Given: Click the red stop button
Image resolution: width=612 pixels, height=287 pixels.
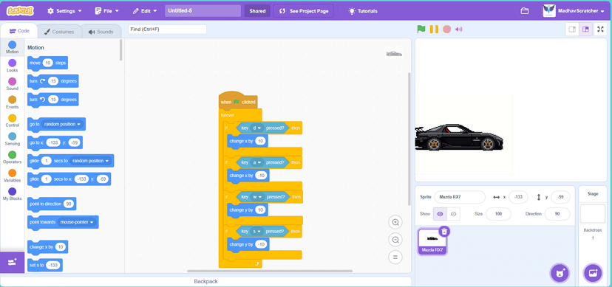Looking at the screenshot, I should [446, 30].
